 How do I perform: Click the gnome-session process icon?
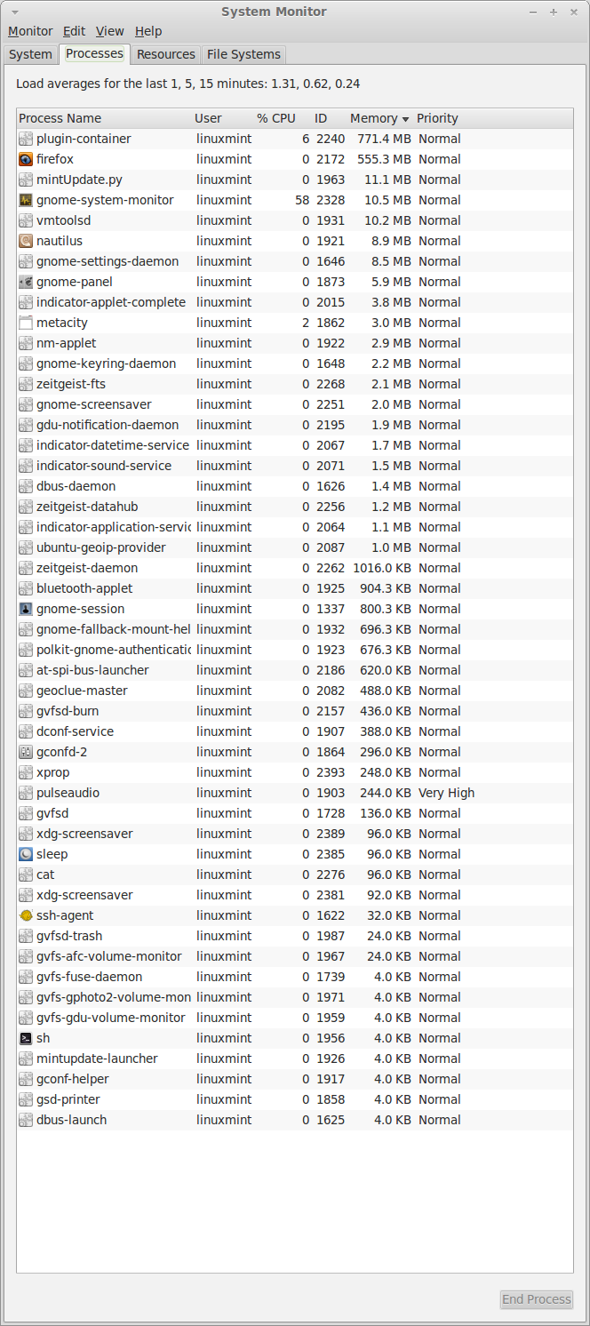pos(26,610)
